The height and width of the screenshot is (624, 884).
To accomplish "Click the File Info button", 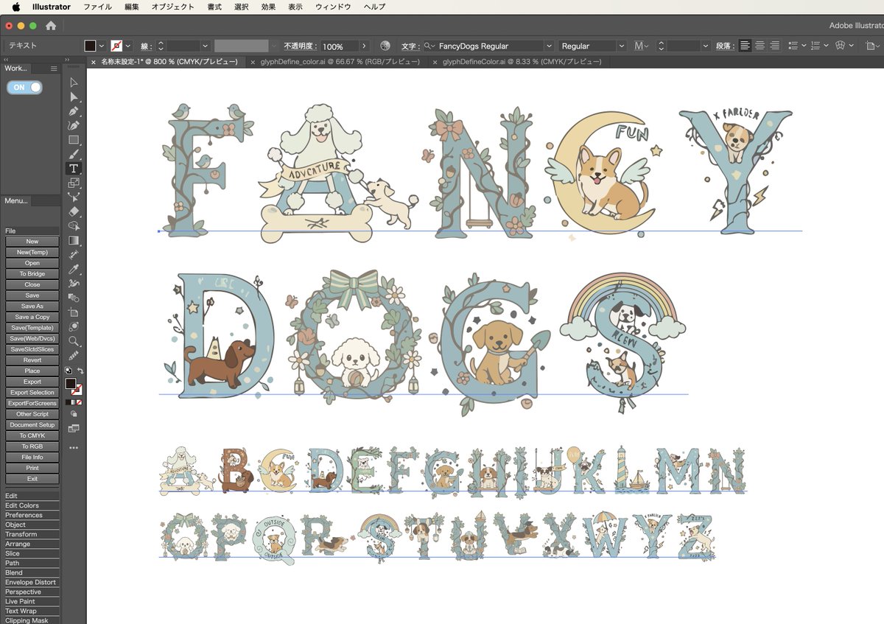I will 32,458.
